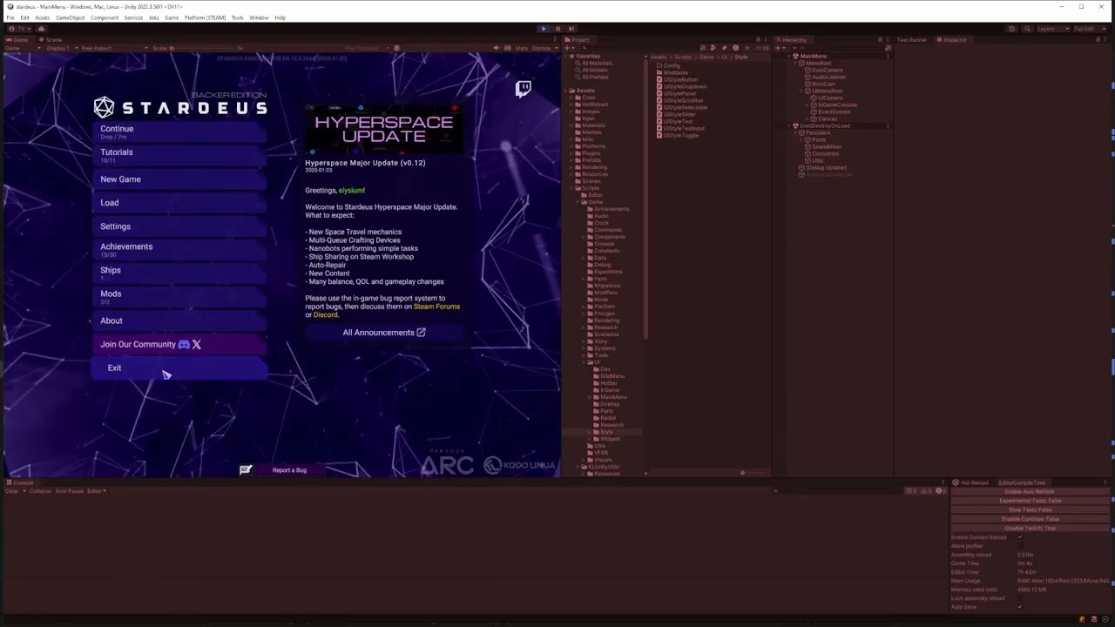Open Settings in Stardeus menu
This screenshot has height=627, width=1115.
coord(179,226)
